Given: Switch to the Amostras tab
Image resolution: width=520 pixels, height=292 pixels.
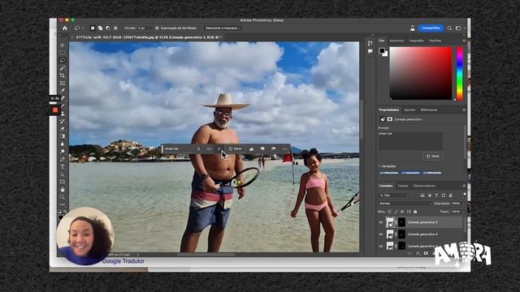Looking at the screenshot, I should (396, 41).
